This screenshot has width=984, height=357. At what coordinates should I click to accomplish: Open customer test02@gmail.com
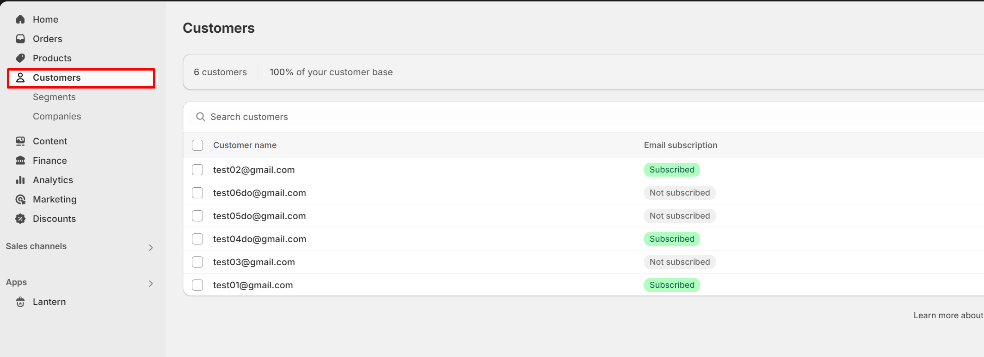point(254,170)
